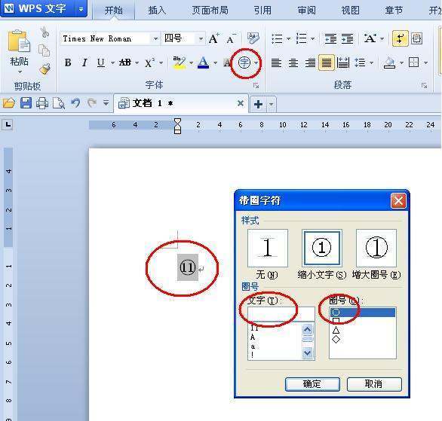Screen dimensions: 442x421
Task: Click the save disk icon
Action: (x=26, y=103)
